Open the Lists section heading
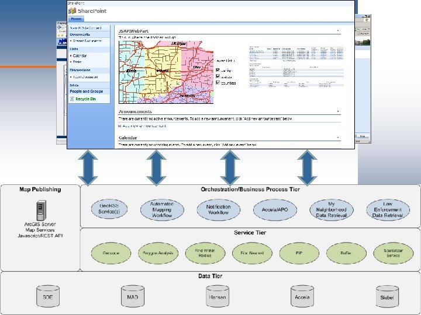The height and width of the screenshot is (315, 421). point(74,49)
